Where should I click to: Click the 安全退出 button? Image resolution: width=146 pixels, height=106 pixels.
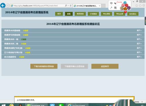click(x=133, y=14)
